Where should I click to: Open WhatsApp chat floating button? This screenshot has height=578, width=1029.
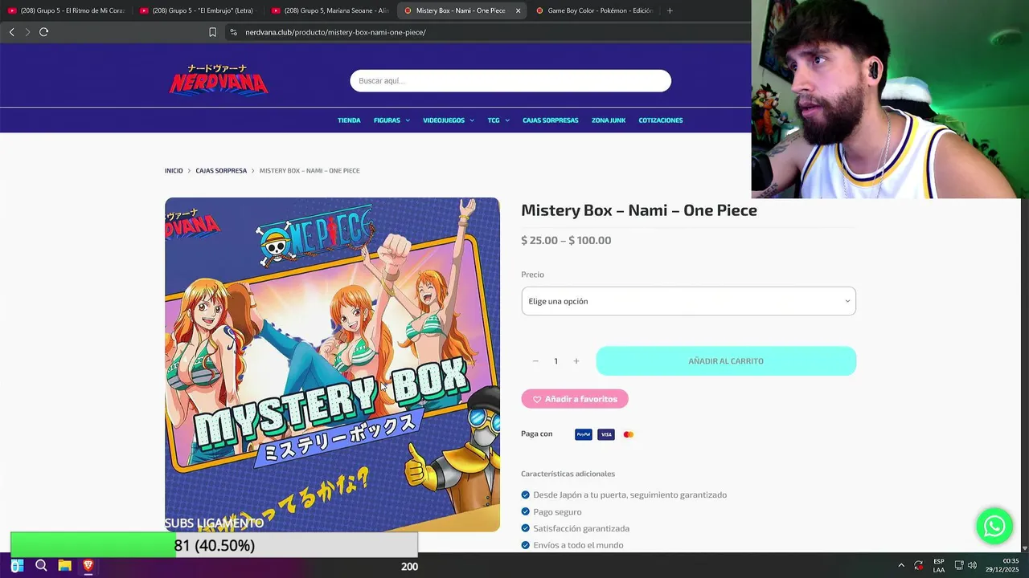point(994,527)
